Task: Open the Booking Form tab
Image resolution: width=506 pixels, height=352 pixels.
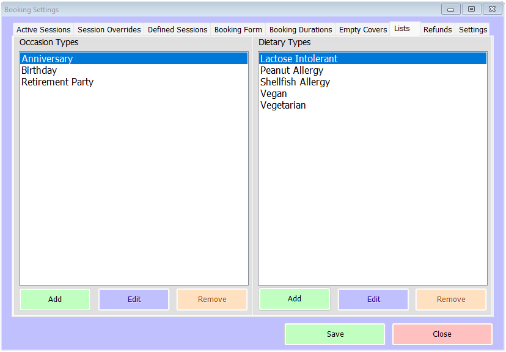Action: pos(238,29)
